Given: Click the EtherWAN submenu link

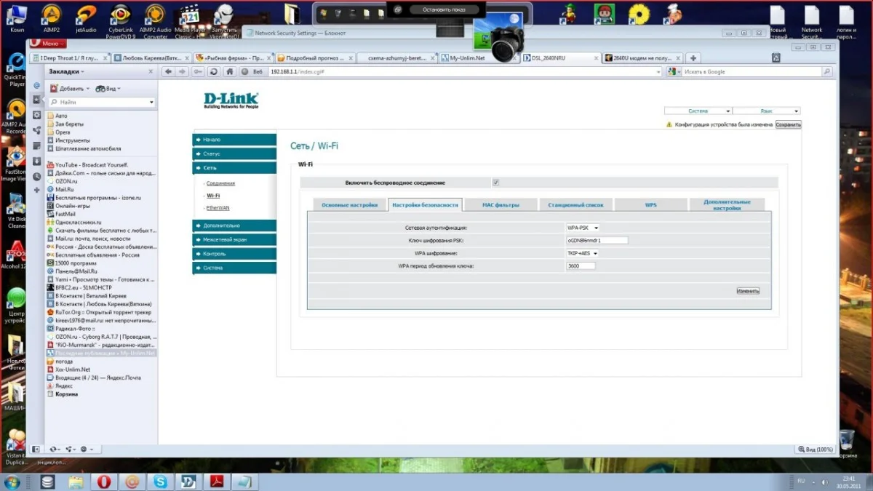Looking at the screenshot, I should tap(218, 208).
